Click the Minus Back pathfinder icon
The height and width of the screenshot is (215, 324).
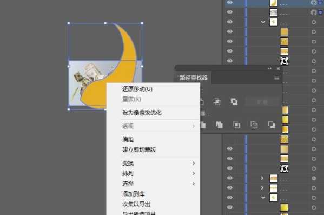(x=272, y=125)
